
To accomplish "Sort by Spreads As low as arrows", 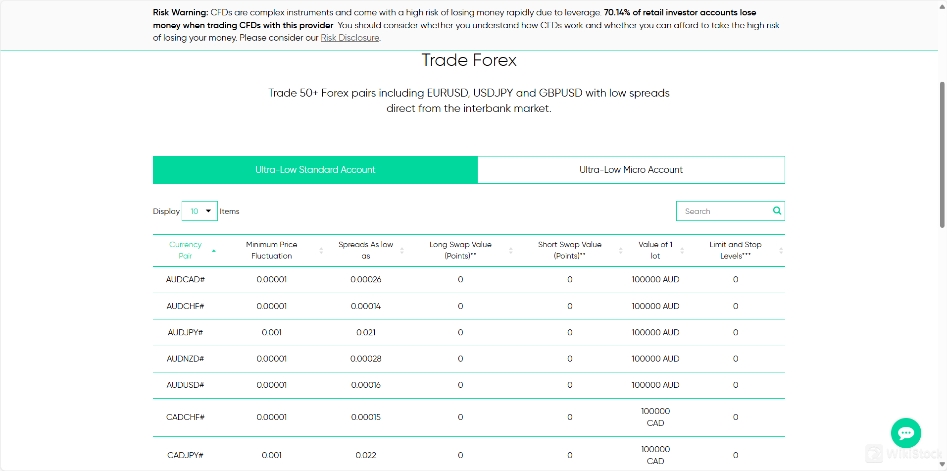I will (402, 251).
